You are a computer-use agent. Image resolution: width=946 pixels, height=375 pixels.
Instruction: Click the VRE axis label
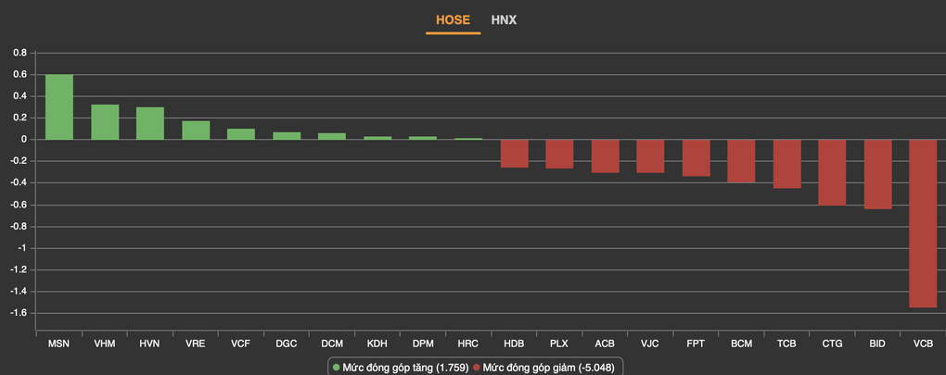tap(196, 344)
